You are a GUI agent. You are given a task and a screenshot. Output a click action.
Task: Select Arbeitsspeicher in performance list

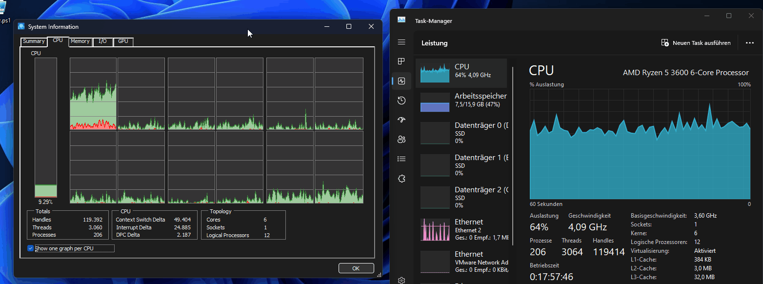(462, 102)
